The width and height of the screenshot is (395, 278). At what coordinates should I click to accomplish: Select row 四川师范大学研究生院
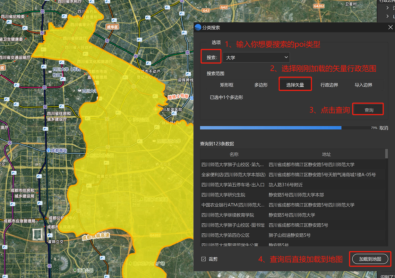coord(292,195)
